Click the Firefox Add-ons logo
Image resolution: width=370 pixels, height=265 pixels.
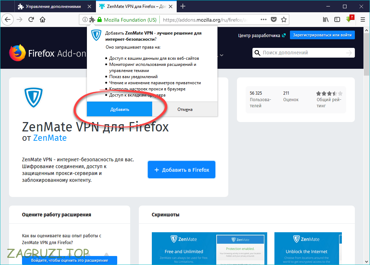(x=48, y=53)
